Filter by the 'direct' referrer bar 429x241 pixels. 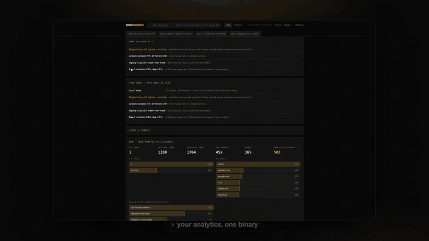pos(258,164)
